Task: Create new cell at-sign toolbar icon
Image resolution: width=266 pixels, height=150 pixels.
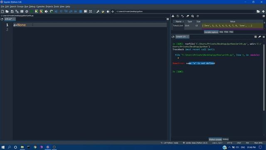Action: (x=27, y=11)
